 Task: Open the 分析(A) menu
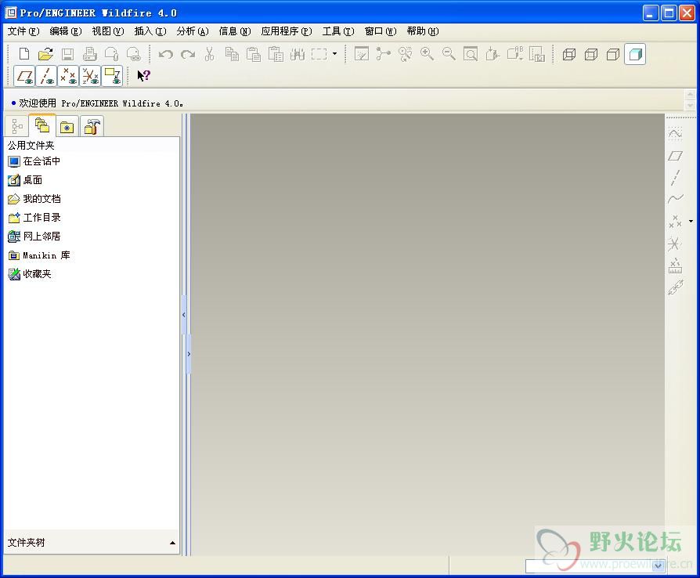tap(193, 31)
